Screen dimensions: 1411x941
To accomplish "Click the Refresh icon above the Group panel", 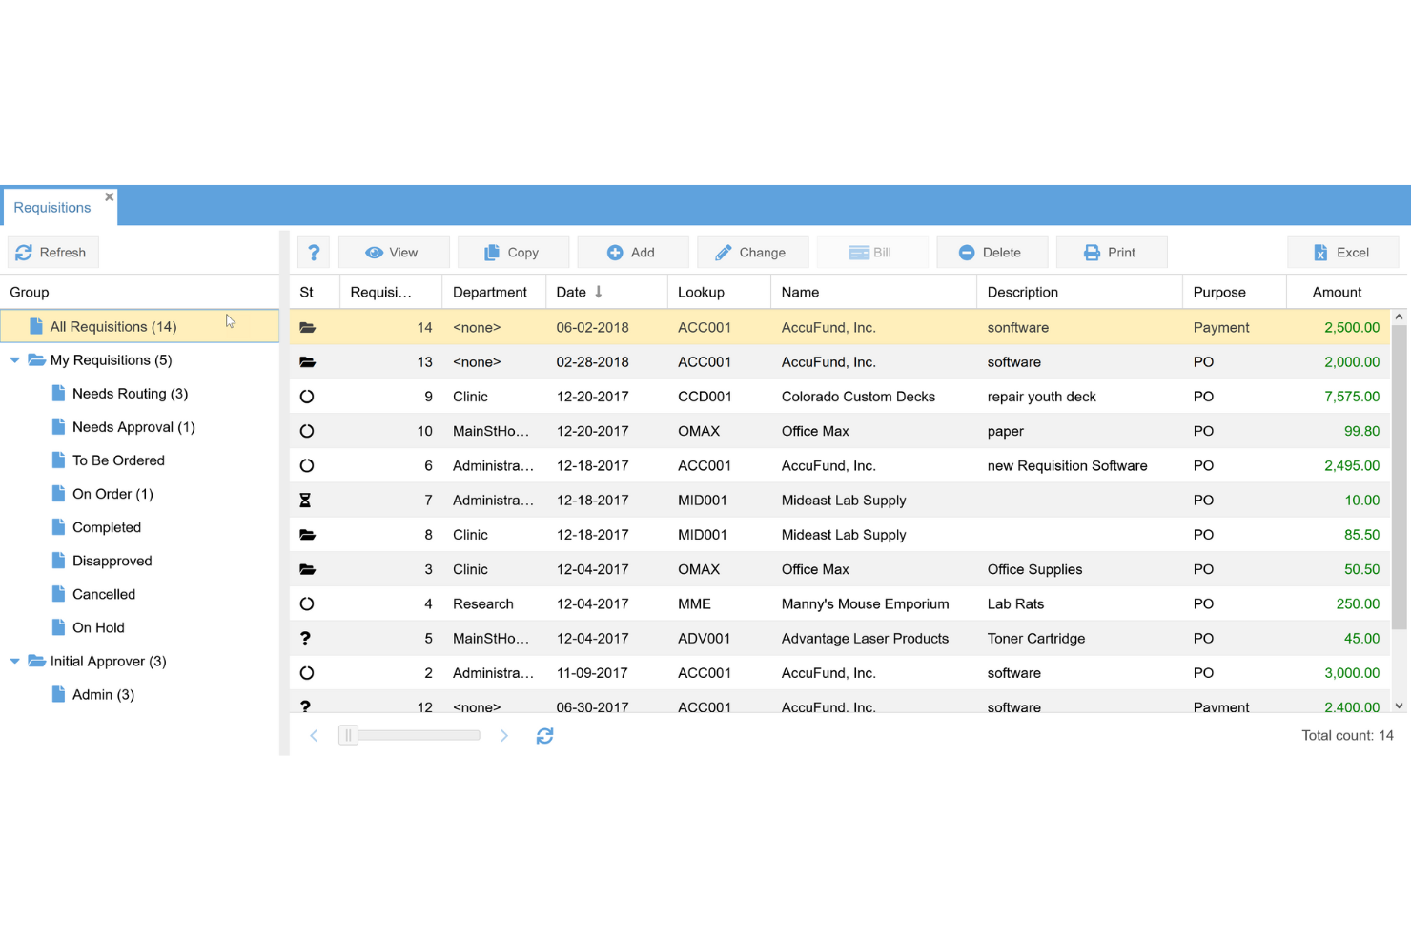I will (23, 252).
